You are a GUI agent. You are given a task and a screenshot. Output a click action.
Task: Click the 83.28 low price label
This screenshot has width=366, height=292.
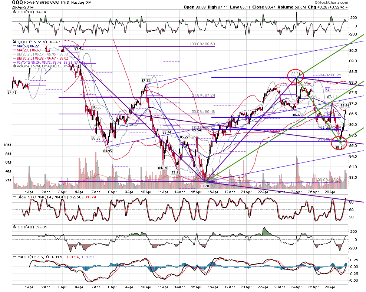(x=205, y=186)
